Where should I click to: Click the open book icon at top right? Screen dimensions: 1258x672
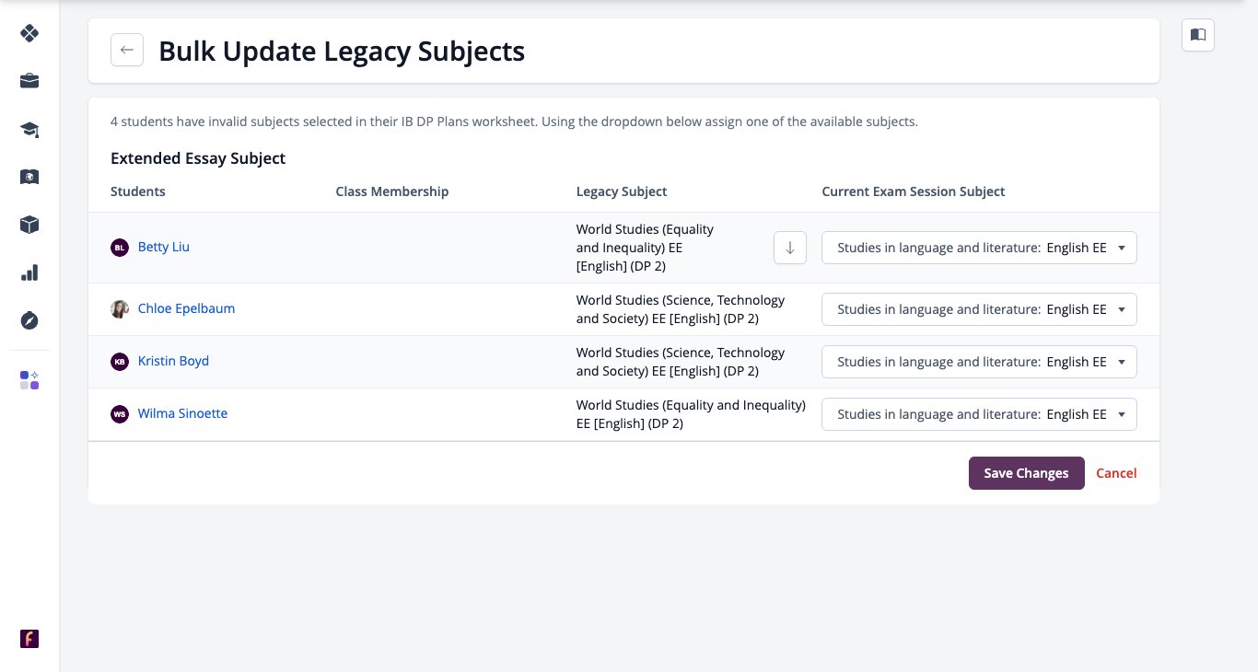pos(1198,35)
